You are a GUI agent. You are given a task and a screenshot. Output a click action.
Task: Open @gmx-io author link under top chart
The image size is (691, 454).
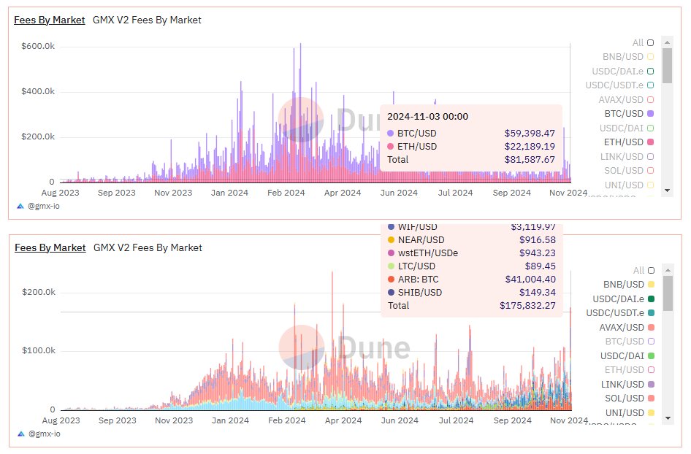tap(44, 206)
